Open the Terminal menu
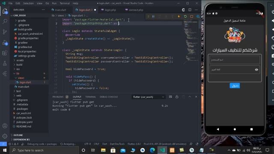274x154 pixels. 65,3
